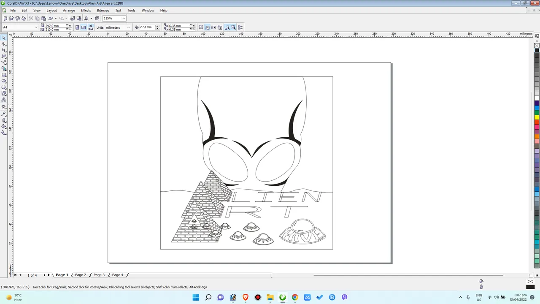Click the page width field 297.0 mm

tap(55, 26)
